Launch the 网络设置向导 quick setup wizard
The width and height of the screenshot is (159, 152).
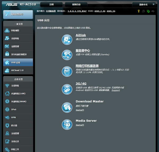(x=18, y=14)
